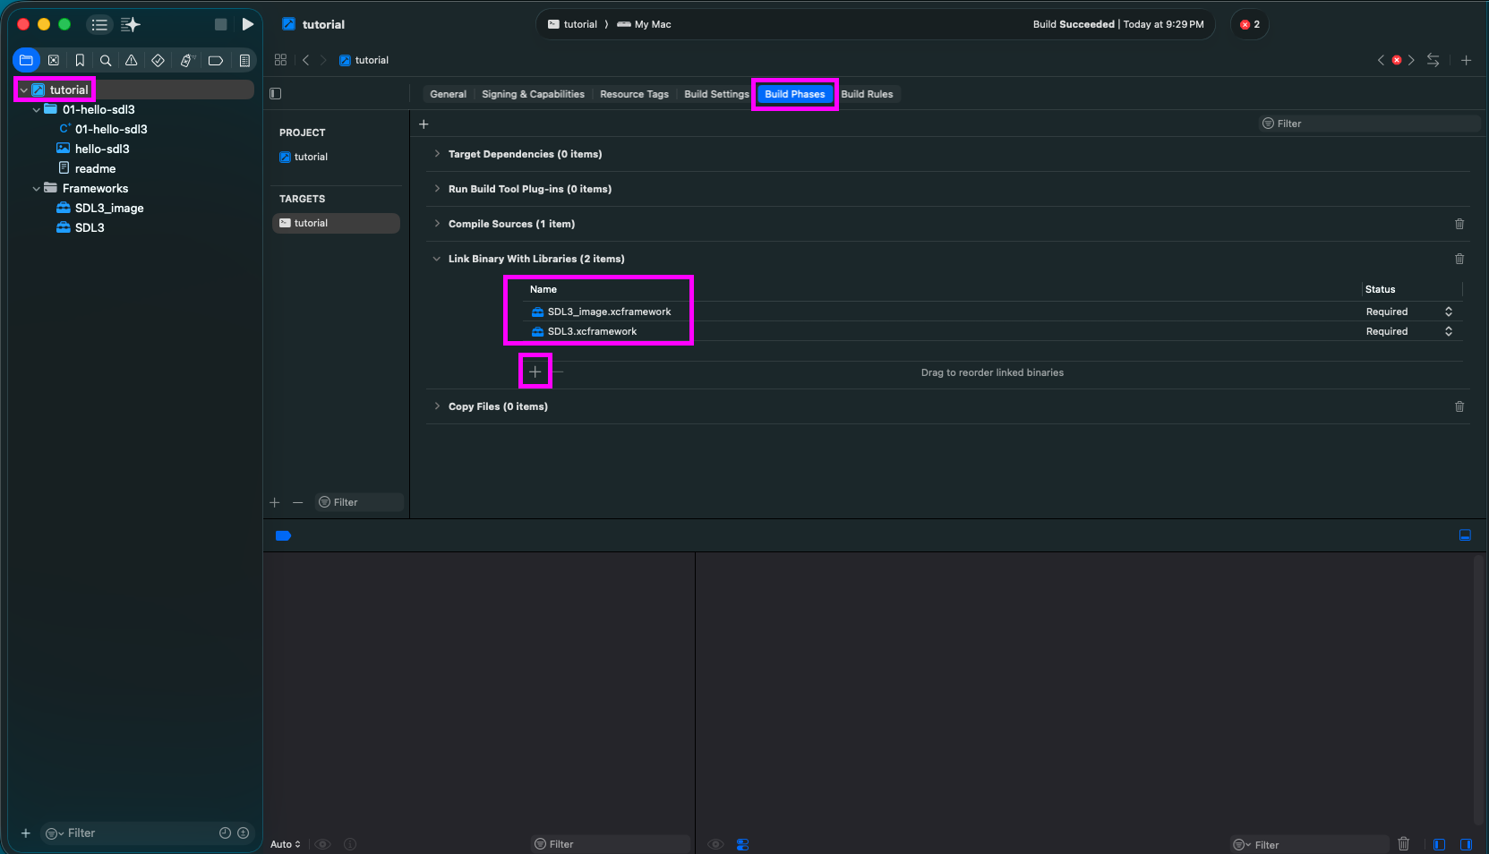The image size is (1489, 854).
Task: Select tutorial under TARGETS
Action: (x=336, y=223)
